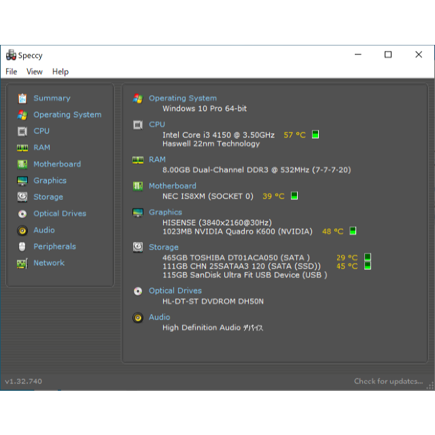
Task: Click the HISENSE (3840x2160@30Hz) text
Action: tap(217, 223)
